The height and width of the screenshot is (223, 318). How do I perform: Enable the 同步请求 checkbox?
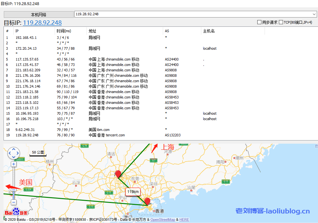click(x=259, y=22)
